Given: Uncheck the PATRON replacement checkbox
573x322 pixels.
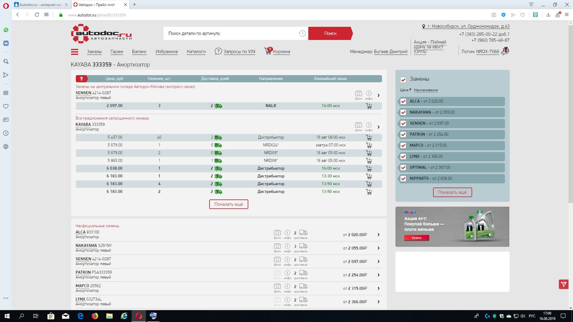Looking at the screenshot, I should (403, 135).
